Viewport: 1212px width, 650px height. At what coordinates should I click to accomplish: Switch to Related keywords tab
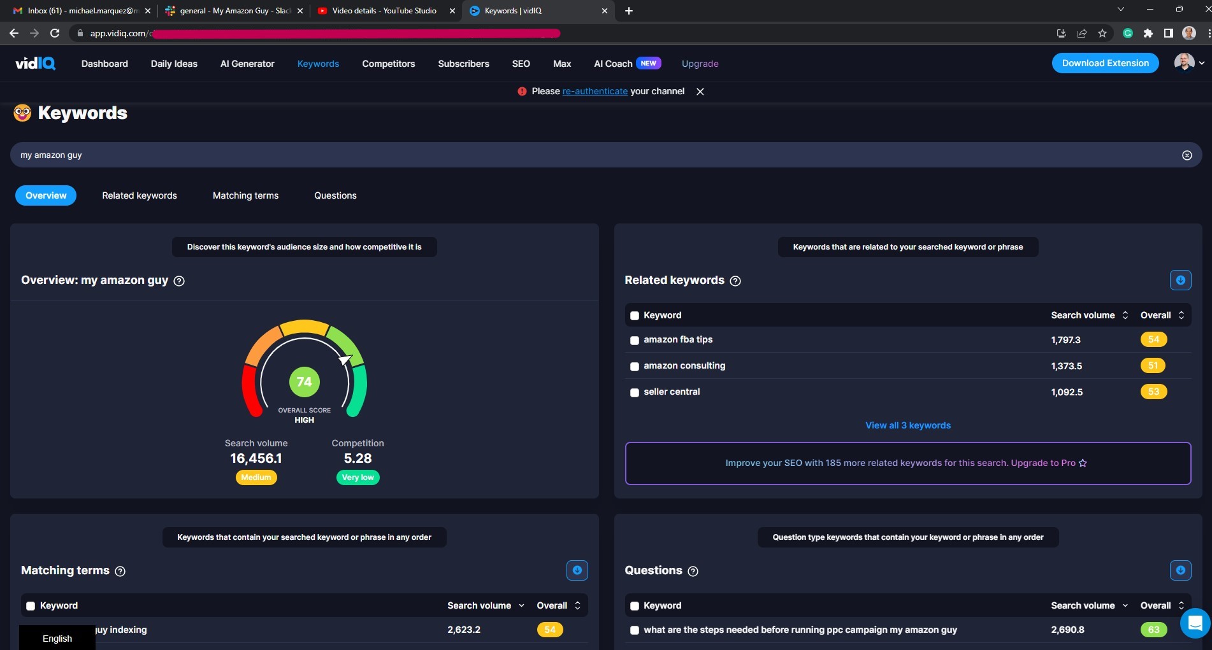pyautogui.click(x=140, y=195)
